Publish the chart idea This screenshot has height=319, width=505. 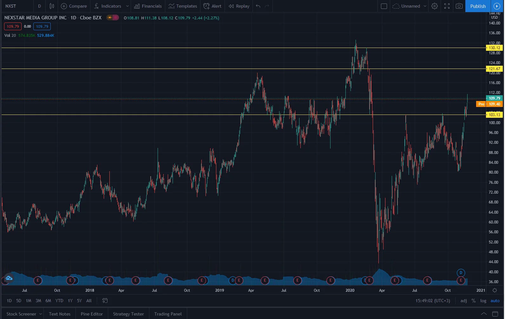tap(478, 6)
